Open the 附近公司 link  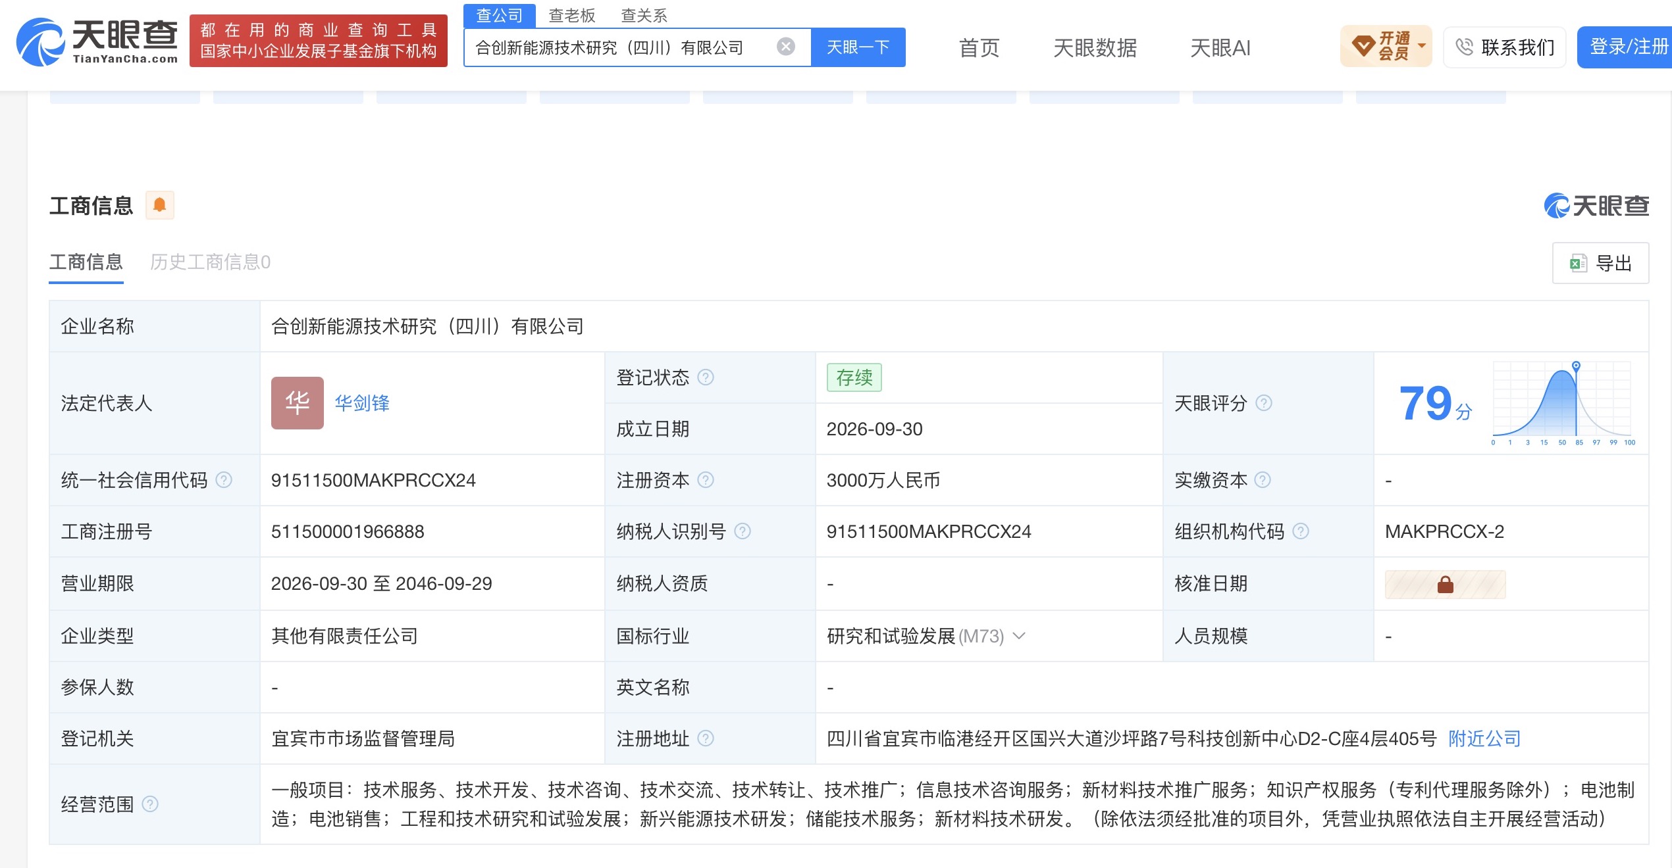pos(1484,738)
